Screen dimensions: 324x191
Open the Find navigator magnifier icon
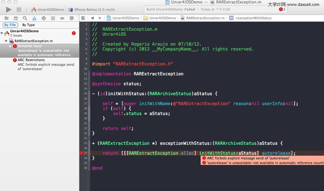click(25, 18)
